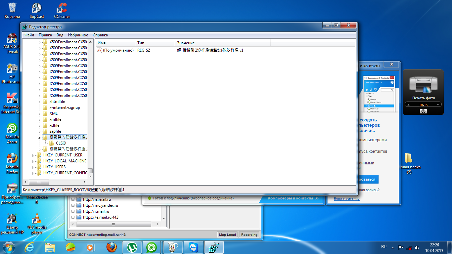Click the Map Local button in Charles
The width and height of the screenshot is (452, 254).
227,234
